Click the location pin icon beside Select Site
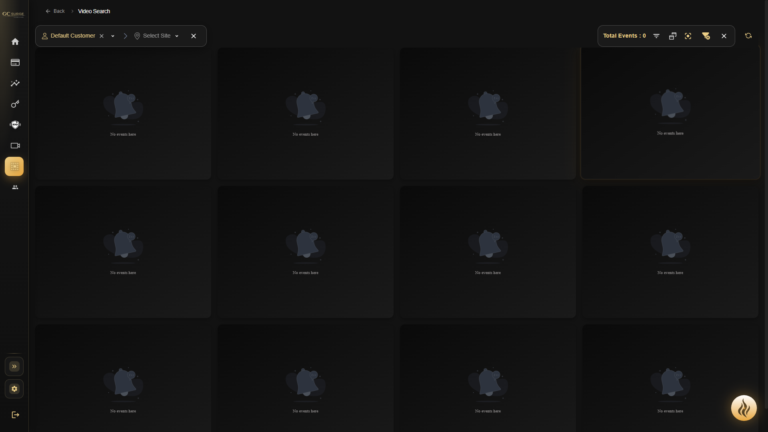 [x=137, y=36]
